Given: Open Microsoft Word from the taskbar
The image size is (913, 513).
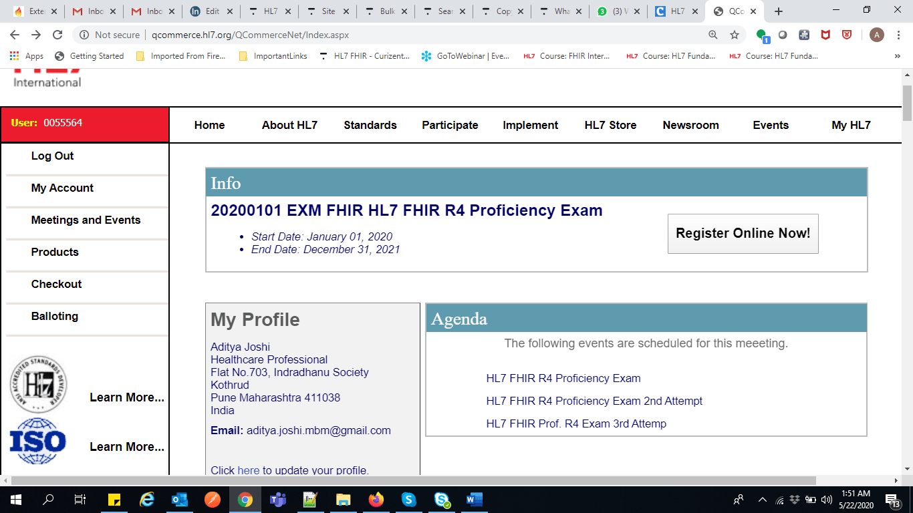Looking at the screenshot, I should 474,500.
